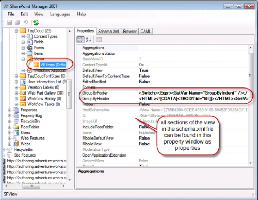
Task: Select the TagCloud list folder icon
Action: [x=23, y=31]
